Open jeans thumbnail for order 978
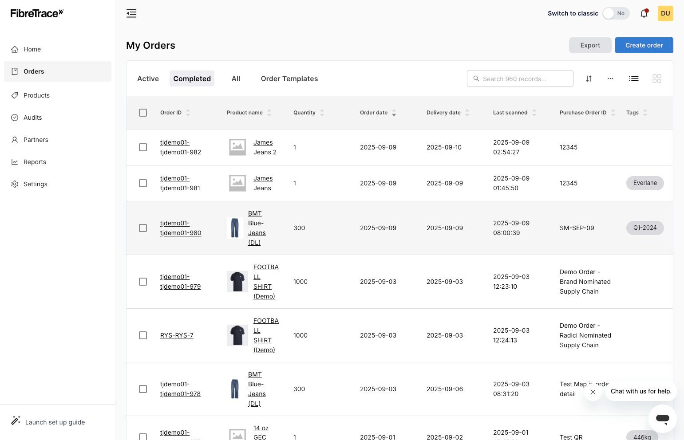Screen dimensions: 684x440 [235, 389]
